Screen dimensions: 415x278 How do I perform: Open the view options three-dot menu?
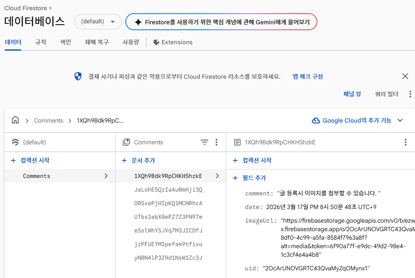point(410,94)
